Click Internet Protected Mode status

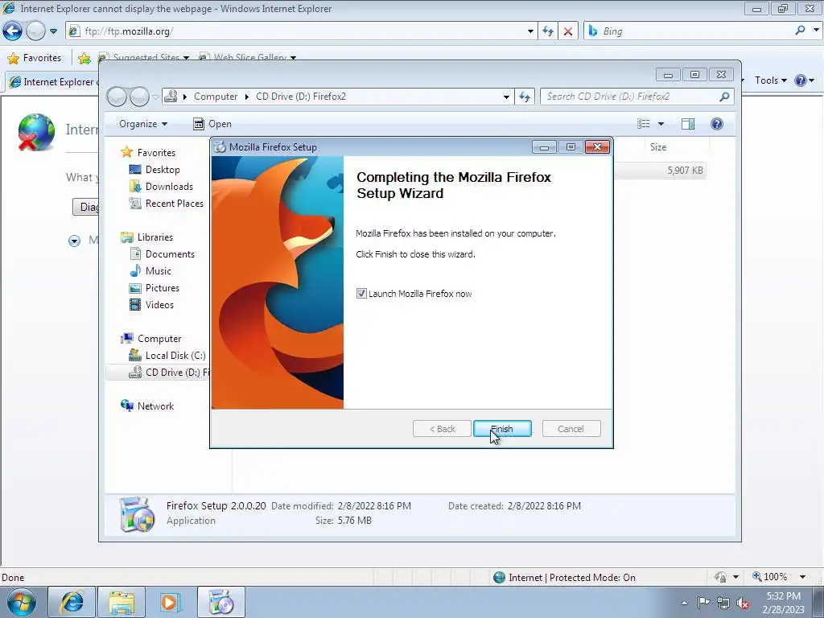click(564, 578)
